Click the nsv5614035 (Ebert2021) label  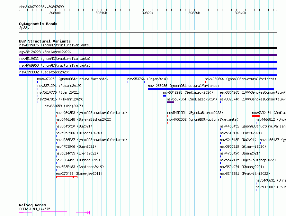[x=77, y=153]
